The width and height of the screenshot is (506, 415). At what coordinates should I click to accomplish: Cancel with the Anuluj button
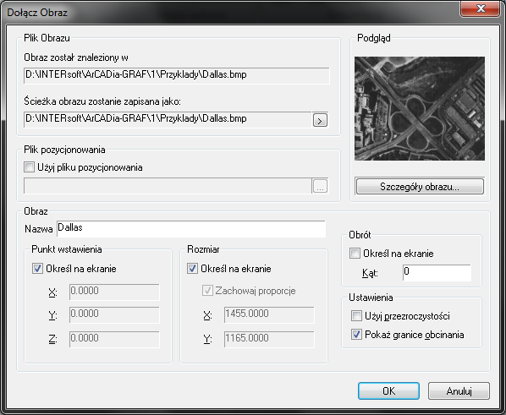[x=459, y=390]
